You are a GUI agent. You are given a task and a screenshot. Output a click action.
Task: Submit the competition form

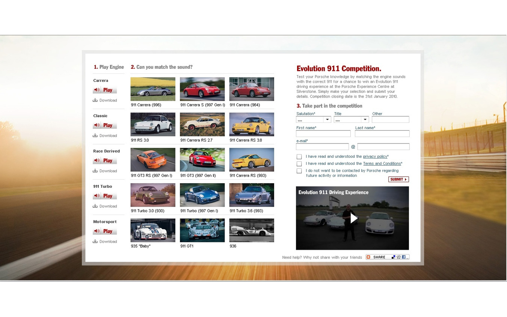pyautogui.click(x=398, y=180)
